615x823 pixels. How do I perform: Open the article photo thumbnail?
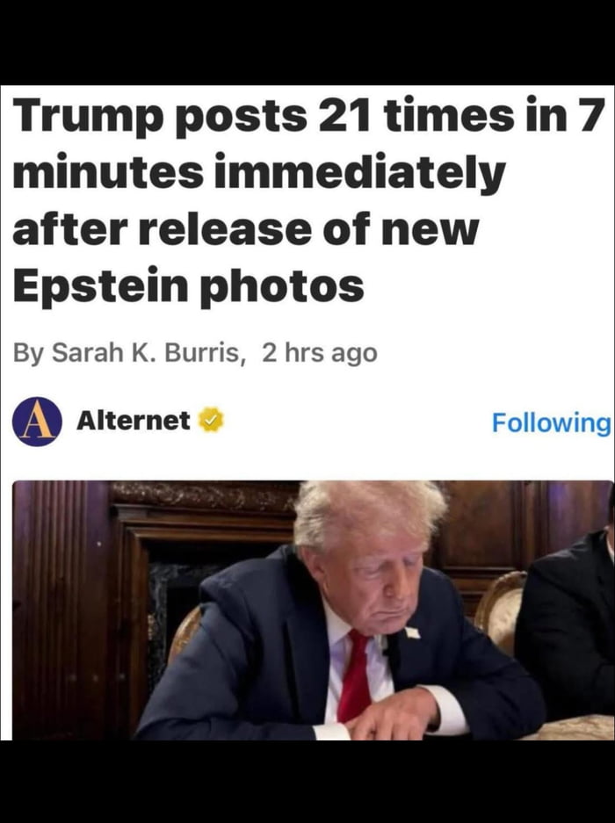point(313,610)
